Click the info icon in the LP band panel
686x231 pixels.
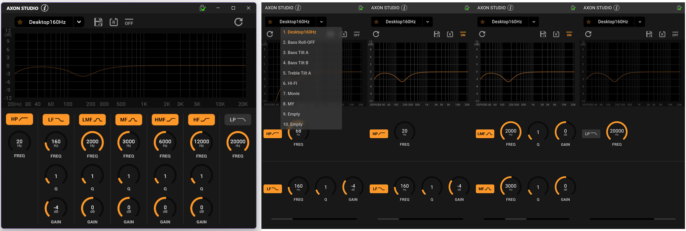(x=617, y=8)
